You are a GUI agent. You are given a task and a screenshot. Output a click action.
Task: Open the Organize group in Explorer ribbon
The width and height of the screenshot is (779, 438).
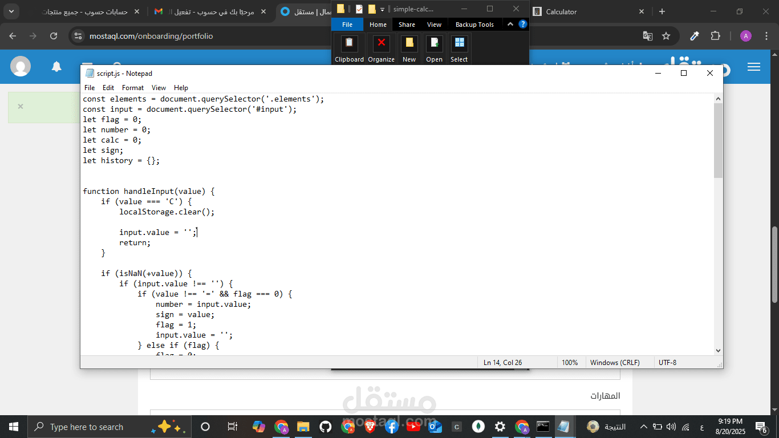[382, 48]
